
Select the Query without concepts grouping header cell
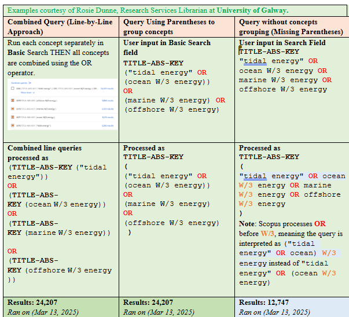(292, 27)
